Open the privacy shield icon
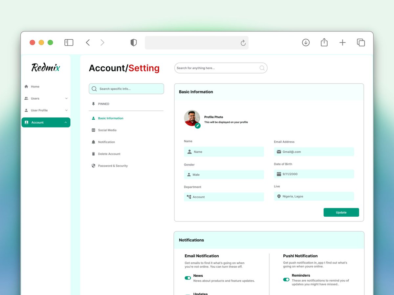Screen dimensions: 394x295 133,43
